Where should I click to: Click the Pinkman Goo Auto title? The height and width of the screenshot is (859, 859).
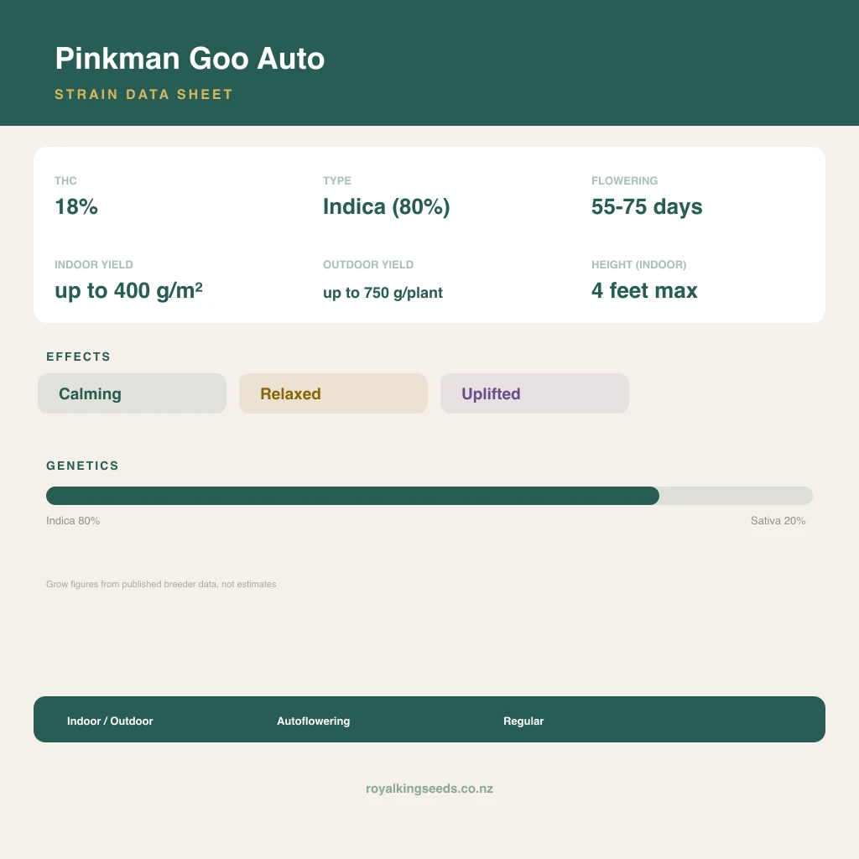pyautogui.click(x=190, y=58)
